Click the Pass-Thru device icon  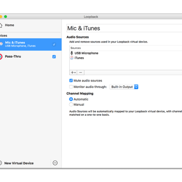pos(1,57)
